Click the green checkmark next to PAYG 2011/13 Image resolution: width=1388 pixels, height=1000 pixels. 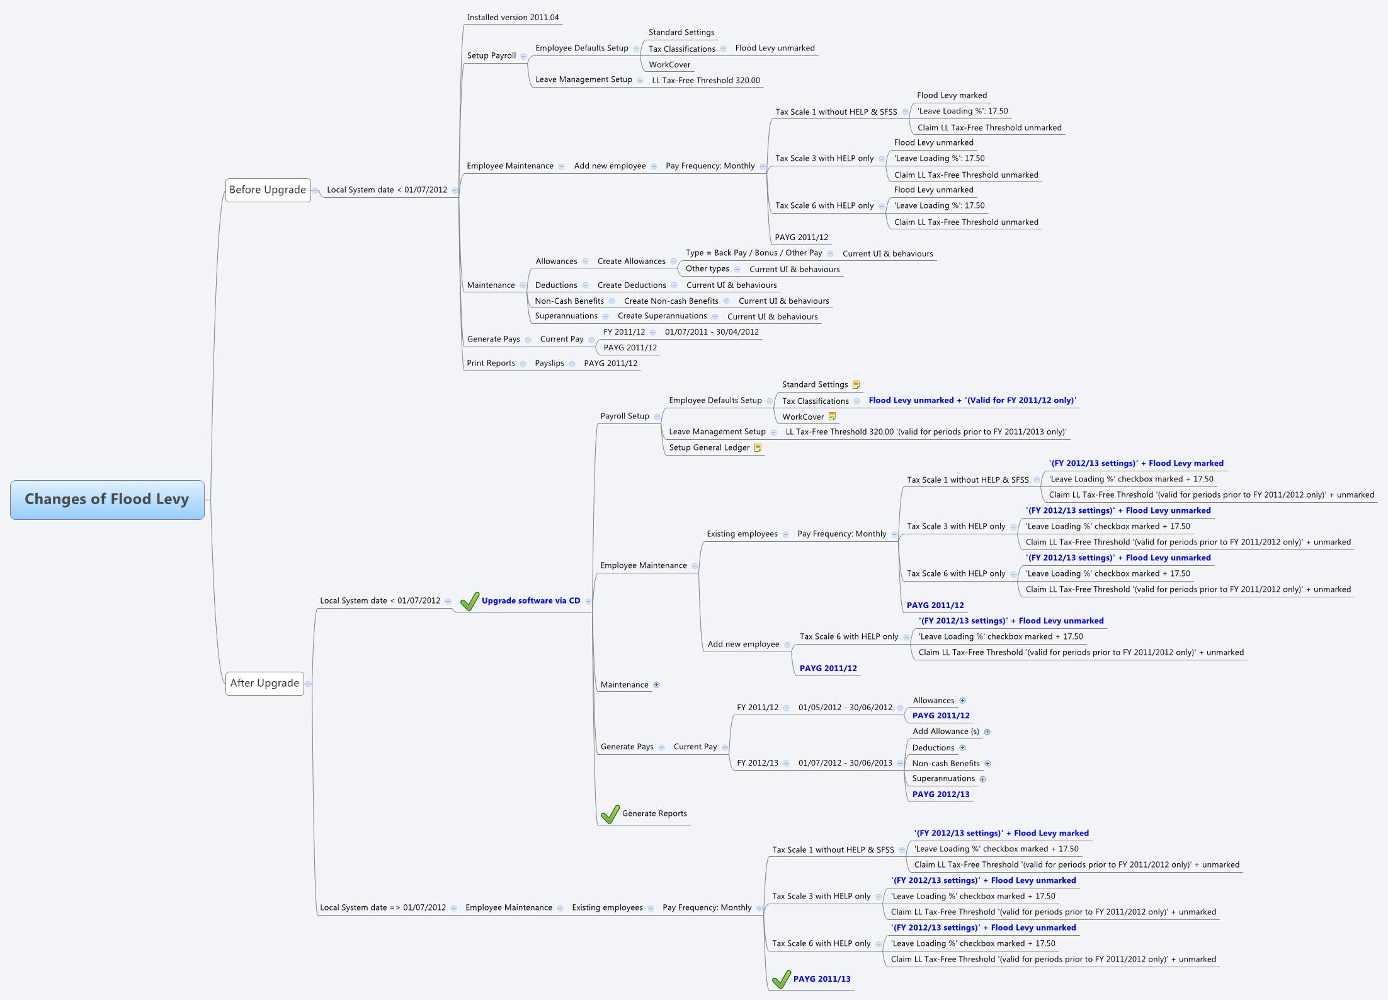click(781, 979)
